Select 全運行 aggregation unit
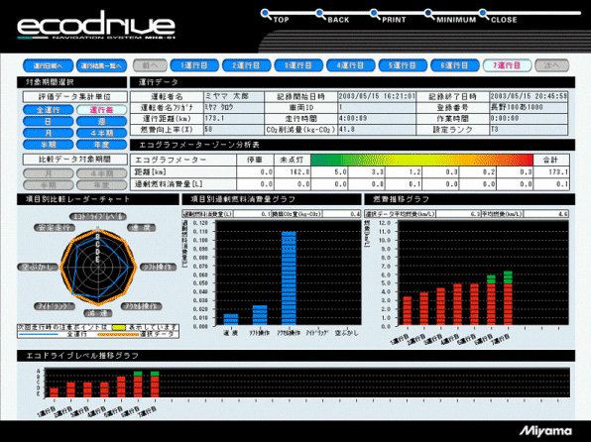Viewport: 591px width, 442px height. pos(49,110)
